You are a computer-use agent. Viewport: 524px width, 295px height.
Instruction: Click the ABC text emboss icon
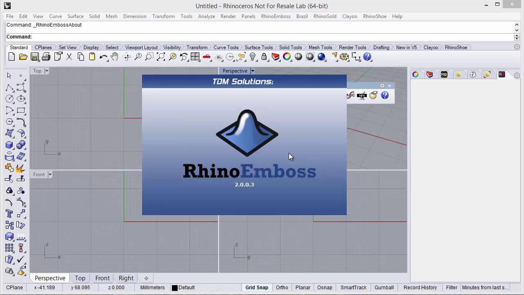coord(351,95)
